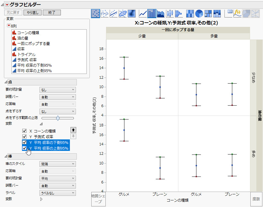Select the Parallel plot icon

pyautogui.click(x=256, y=14)
